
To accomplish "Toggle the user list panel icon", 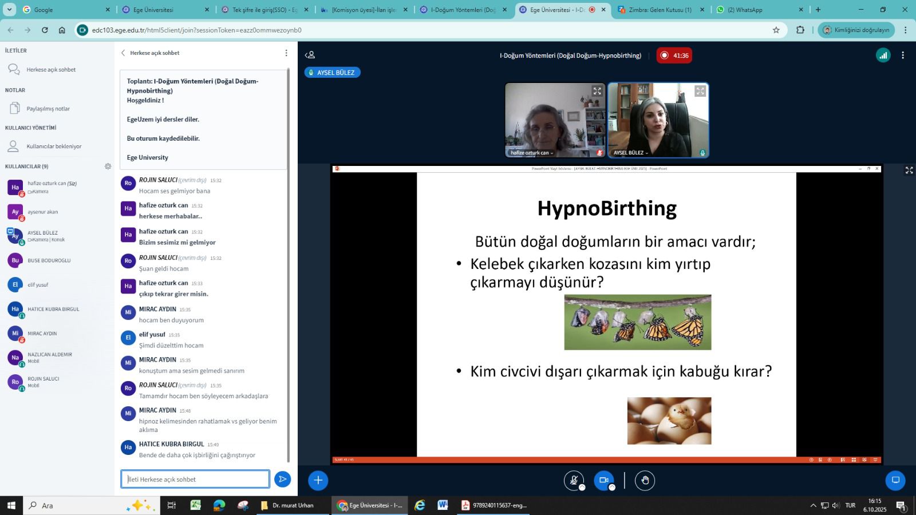I will point(310,56).
